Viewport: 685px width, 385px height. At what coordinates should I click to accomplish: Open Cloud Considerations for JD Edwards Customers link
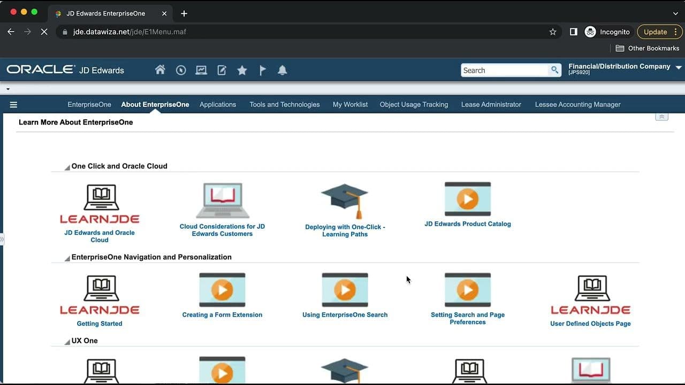pyautogui.click(x=222, y=230)
